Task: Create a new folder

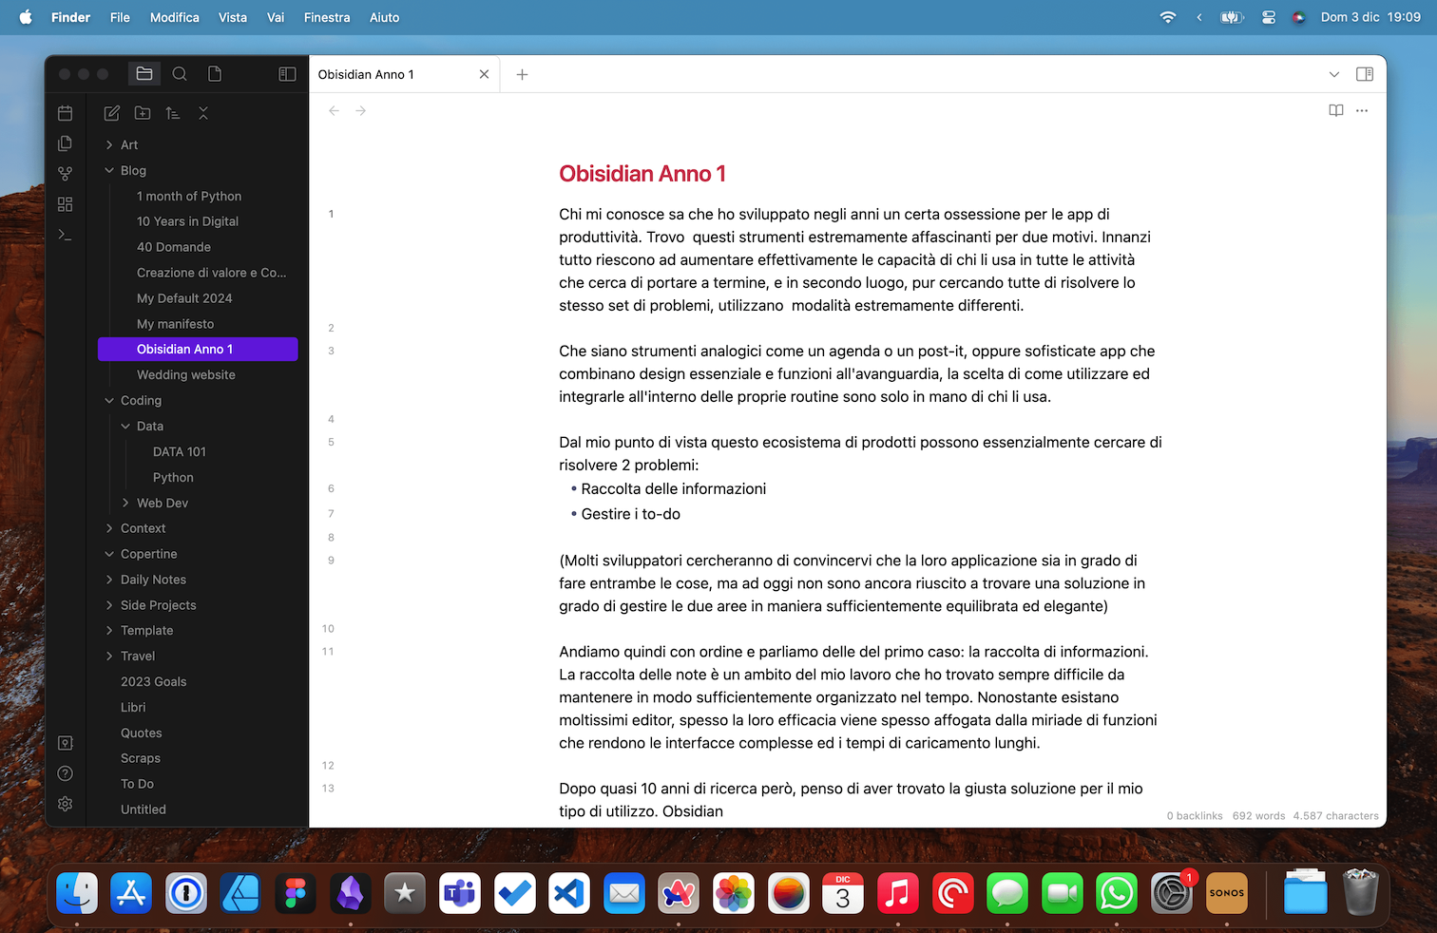Action: pos(143,113)
